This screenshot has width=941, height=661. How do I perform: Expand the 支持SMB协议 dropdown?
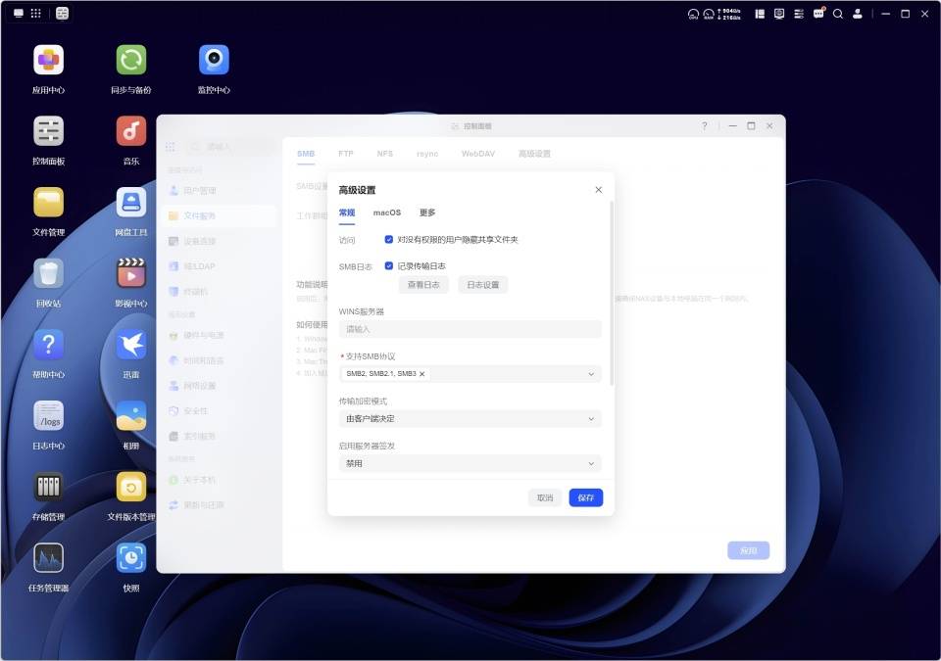[470, 374]
